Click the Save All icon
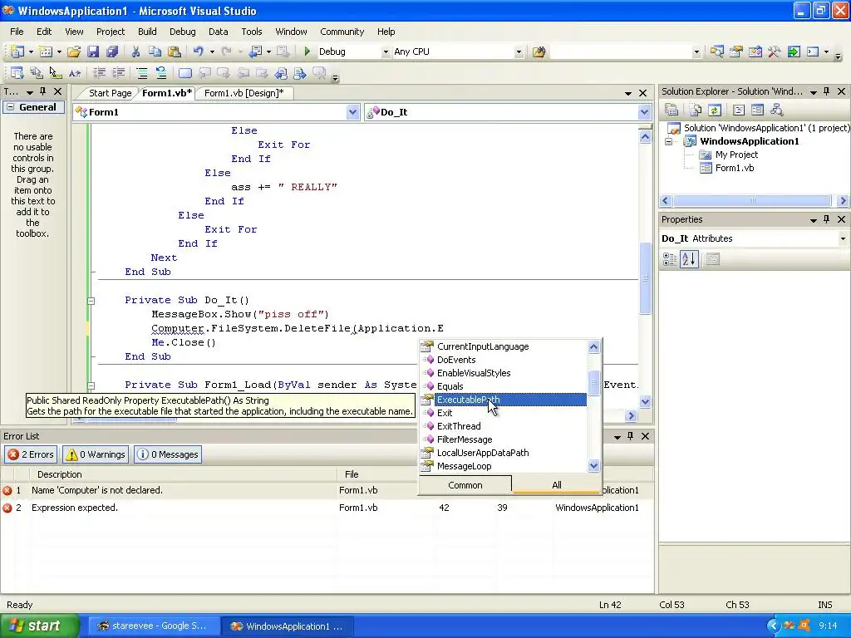The height and width of the screenshot is (638, 851). coord(112,52)
